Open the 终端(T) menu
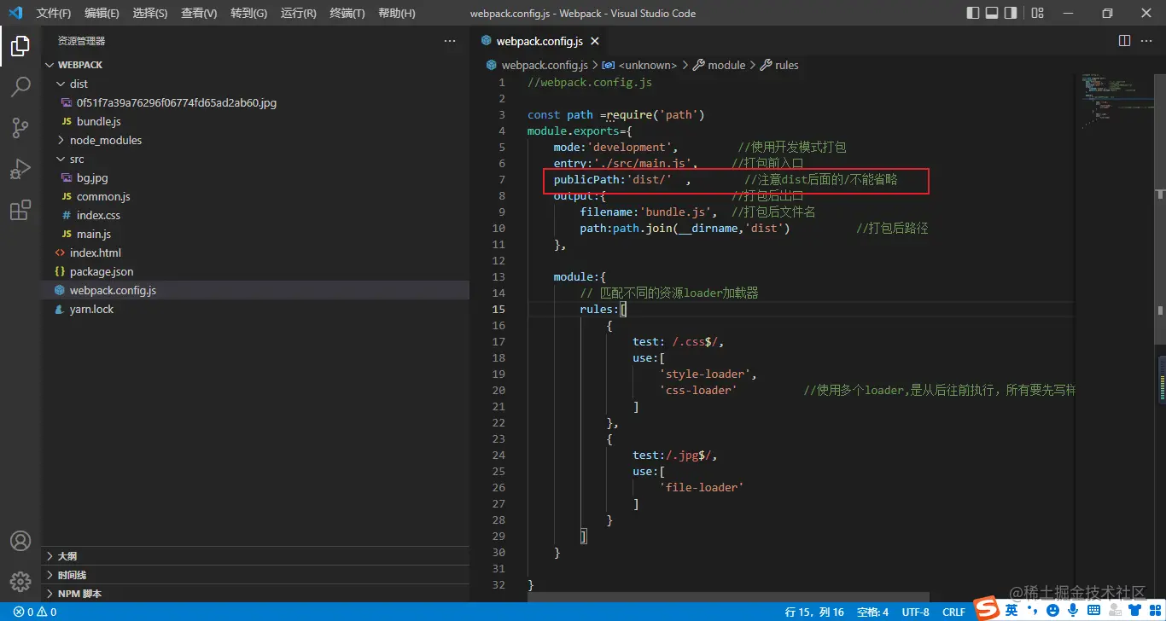Viewport: 1166px width, 621px height. pos(347,14)
